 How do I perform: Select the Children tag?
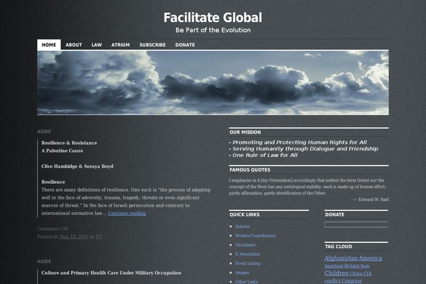[x=337, y=273]
